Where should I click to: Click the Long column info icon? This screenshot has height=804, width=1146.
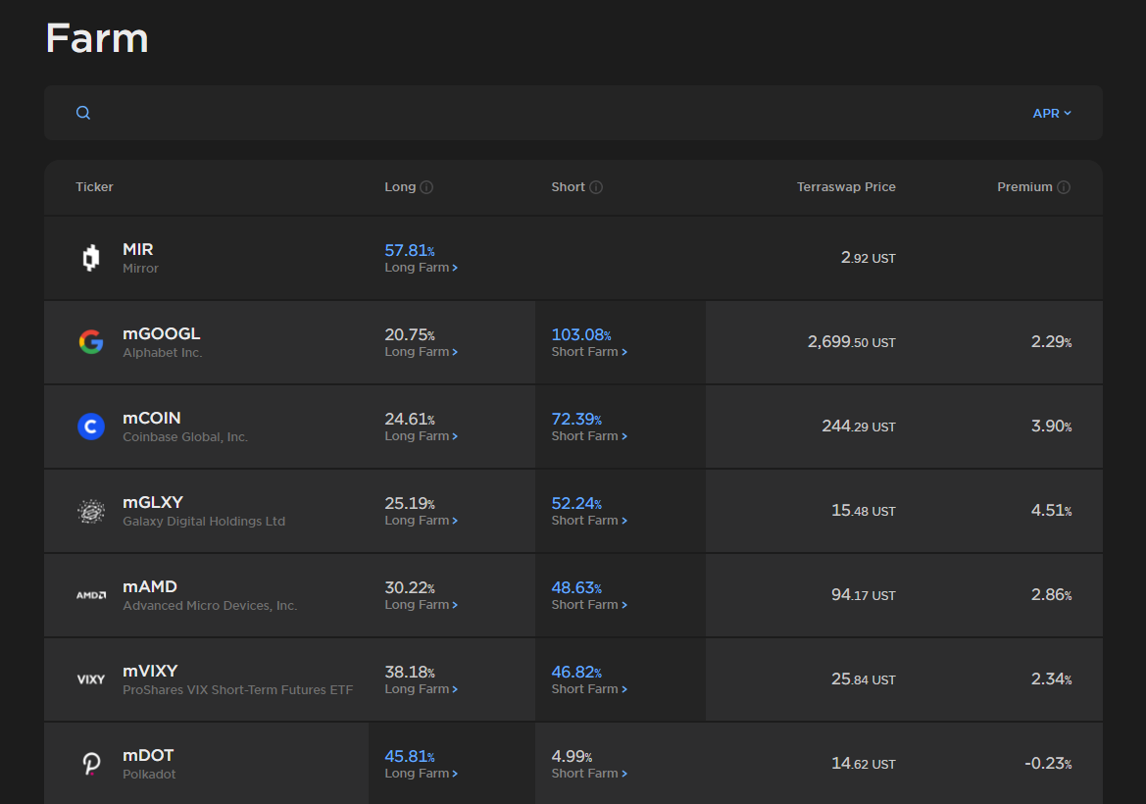[426, 187]
